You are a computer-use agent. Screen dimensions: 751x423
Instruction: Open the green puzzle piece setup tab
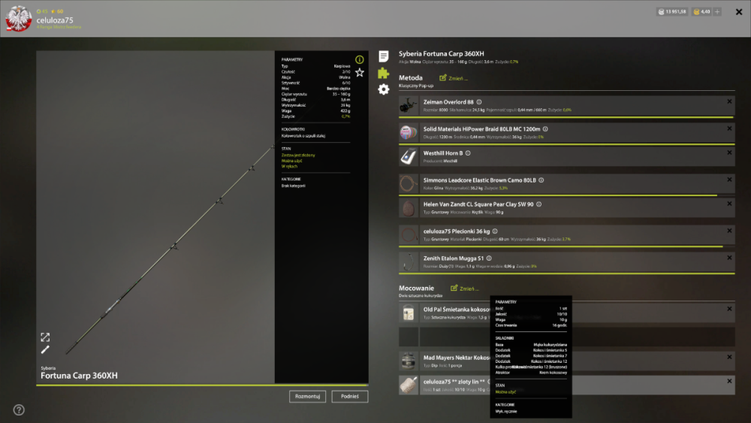383,73
